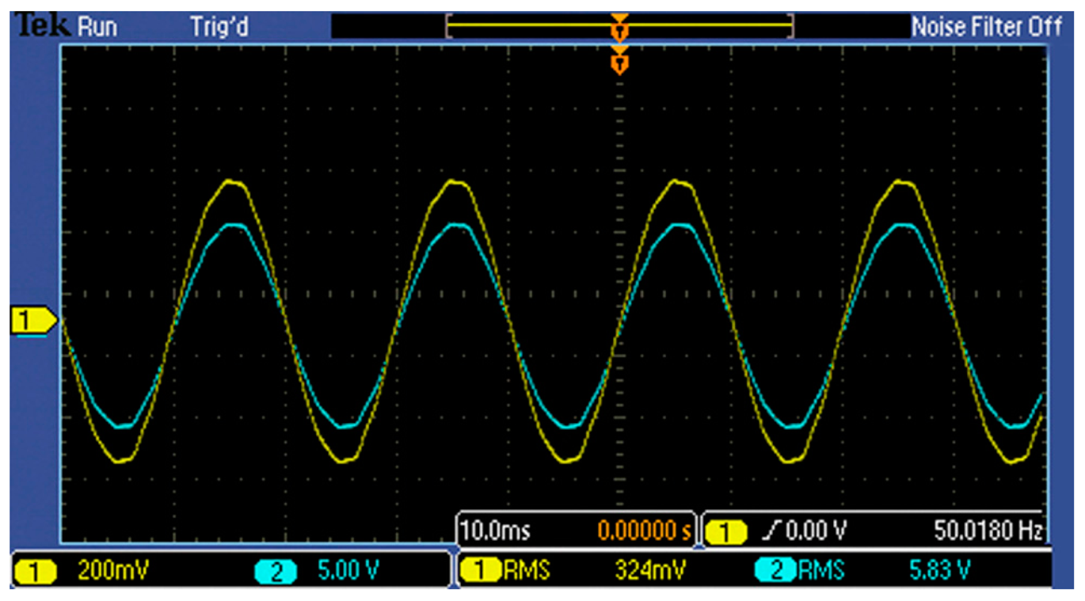Click the 324mV RMS measurement value
1085x601 pixels.
649,570
